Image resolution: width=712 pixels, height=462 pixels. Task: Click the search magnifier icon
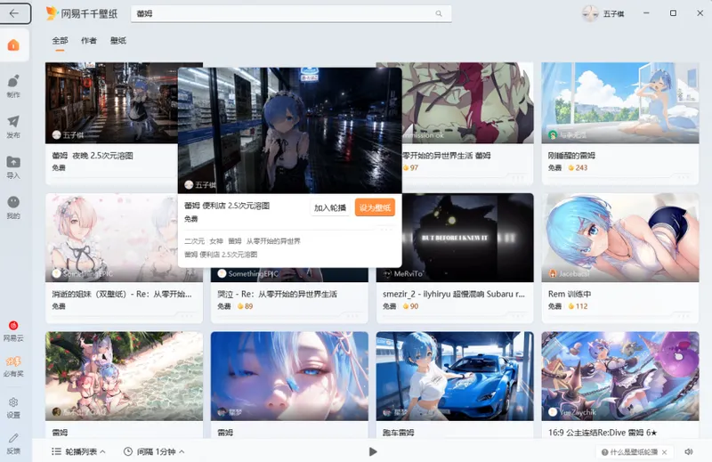click(439, 13)
